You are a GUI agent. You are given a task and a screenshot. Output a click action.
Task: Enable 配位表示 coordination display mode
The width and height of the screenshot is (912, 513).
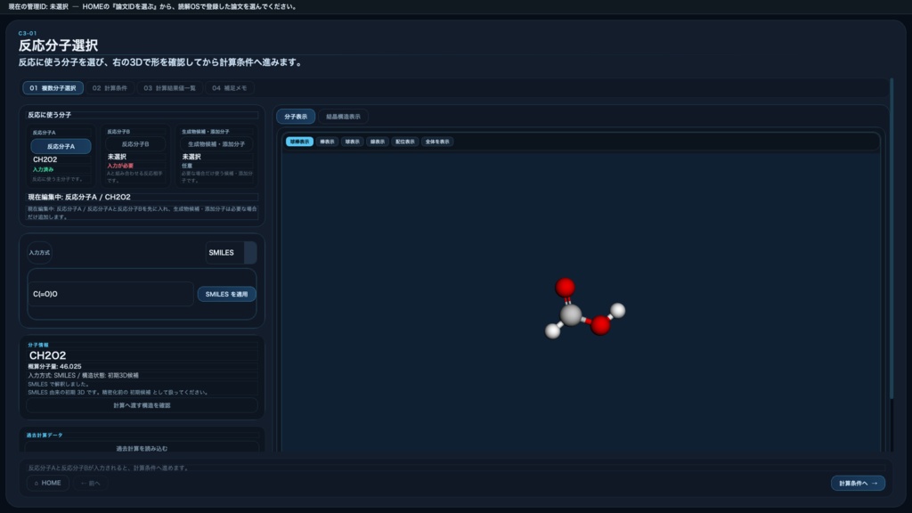pyautogui.click(x=405, y=142)
